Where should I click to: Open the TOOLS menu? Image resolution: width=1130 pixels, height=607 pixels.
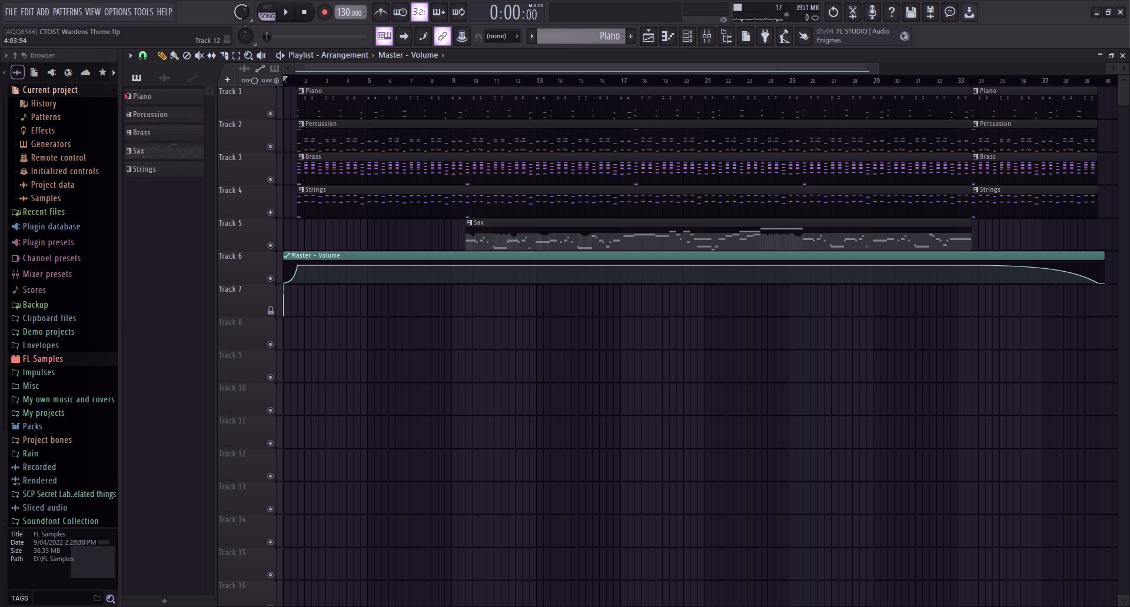144,12
